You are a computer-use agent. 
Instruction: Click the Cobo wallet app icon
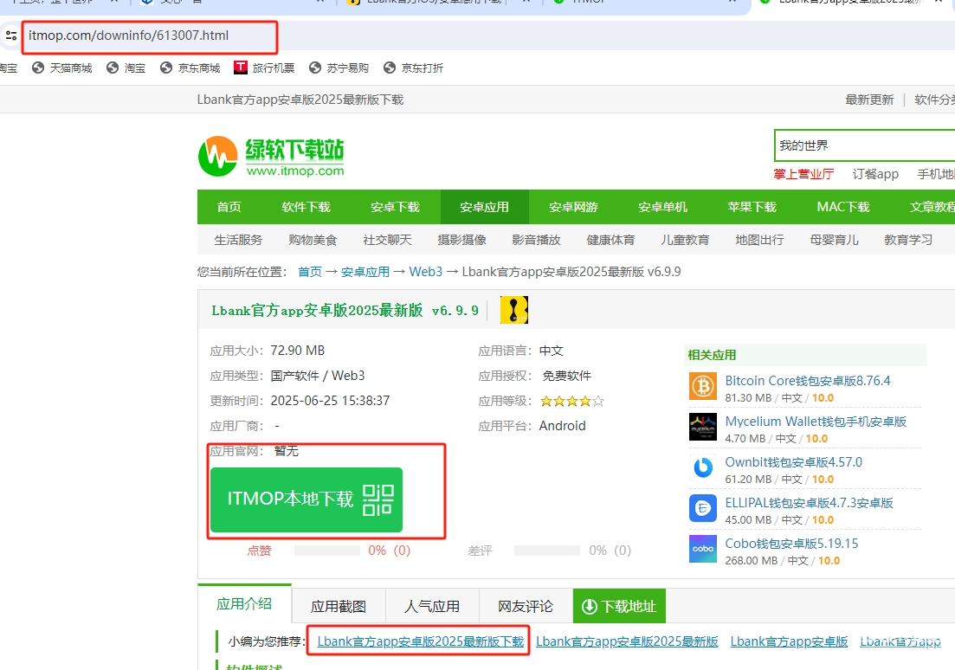click(703, 549)
